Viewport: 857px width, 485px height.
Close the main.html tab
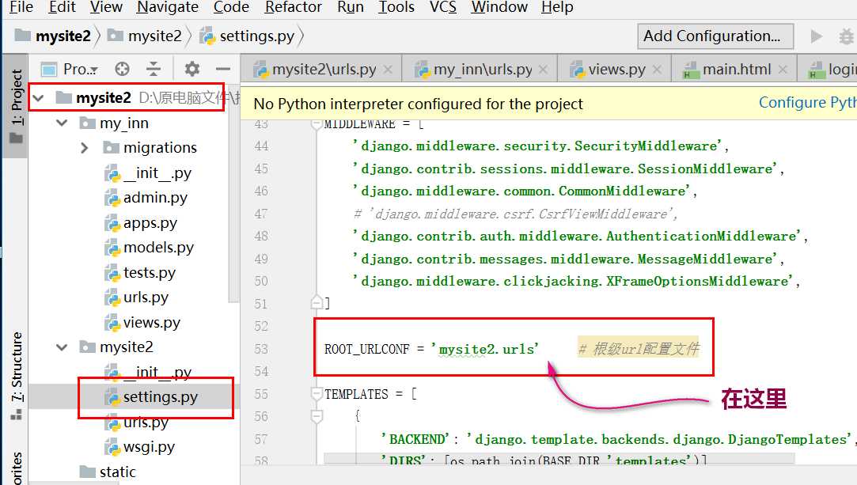(x=783, y=70)
